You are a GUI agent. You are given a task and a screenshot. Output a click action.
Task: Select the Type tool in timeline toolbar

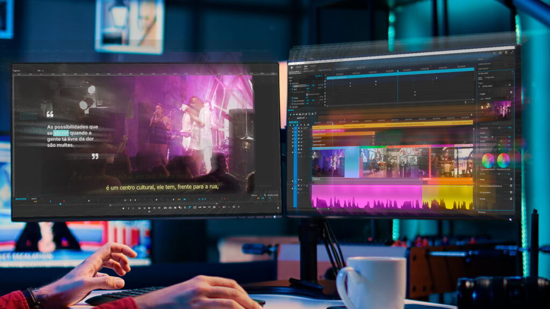[x=315, y=114]
